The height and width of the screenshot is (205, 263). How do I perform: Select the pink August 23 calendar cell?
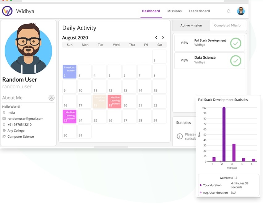pyautogui.click(x=69, y=117)
